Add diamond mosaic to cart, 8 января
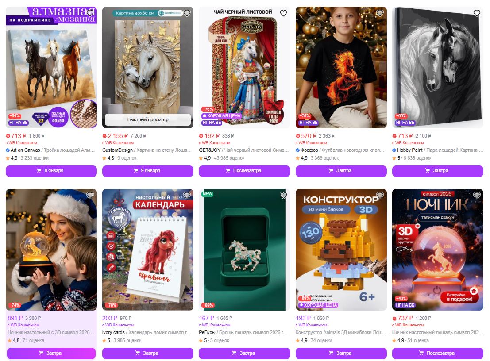 (x=51, y=170)
